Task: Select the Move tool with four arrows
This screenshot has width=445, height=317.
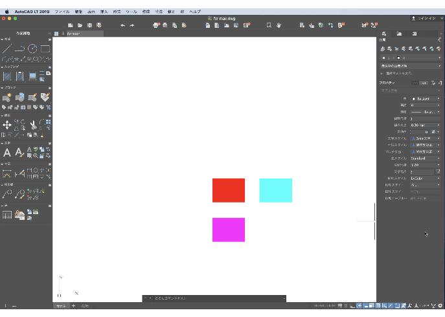Action: pos(7,125)
